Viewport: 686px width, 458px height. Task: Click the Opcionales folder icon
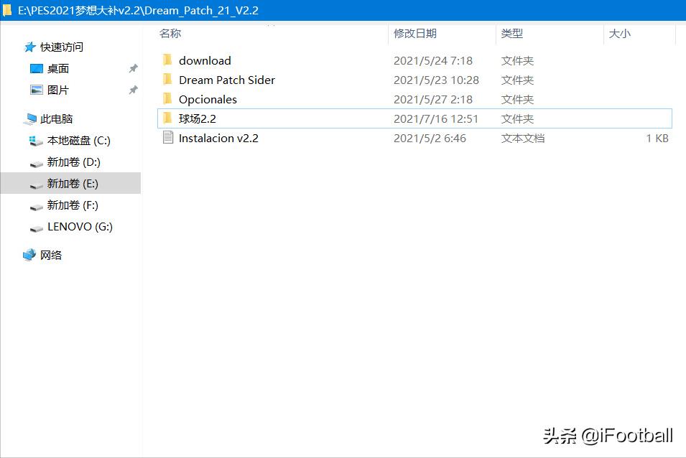click(167, 99)
